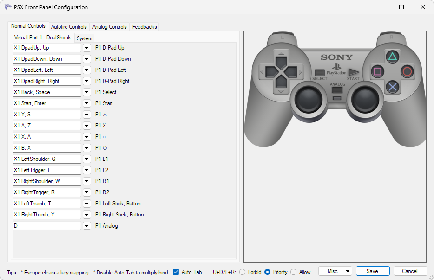434x280 pixels.
Task: Click the cross button on the controller image
Action: (393, 87)
